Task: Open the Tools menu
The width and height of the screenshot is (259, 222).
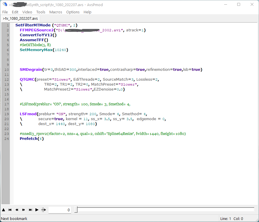Action: coord(41,12)
